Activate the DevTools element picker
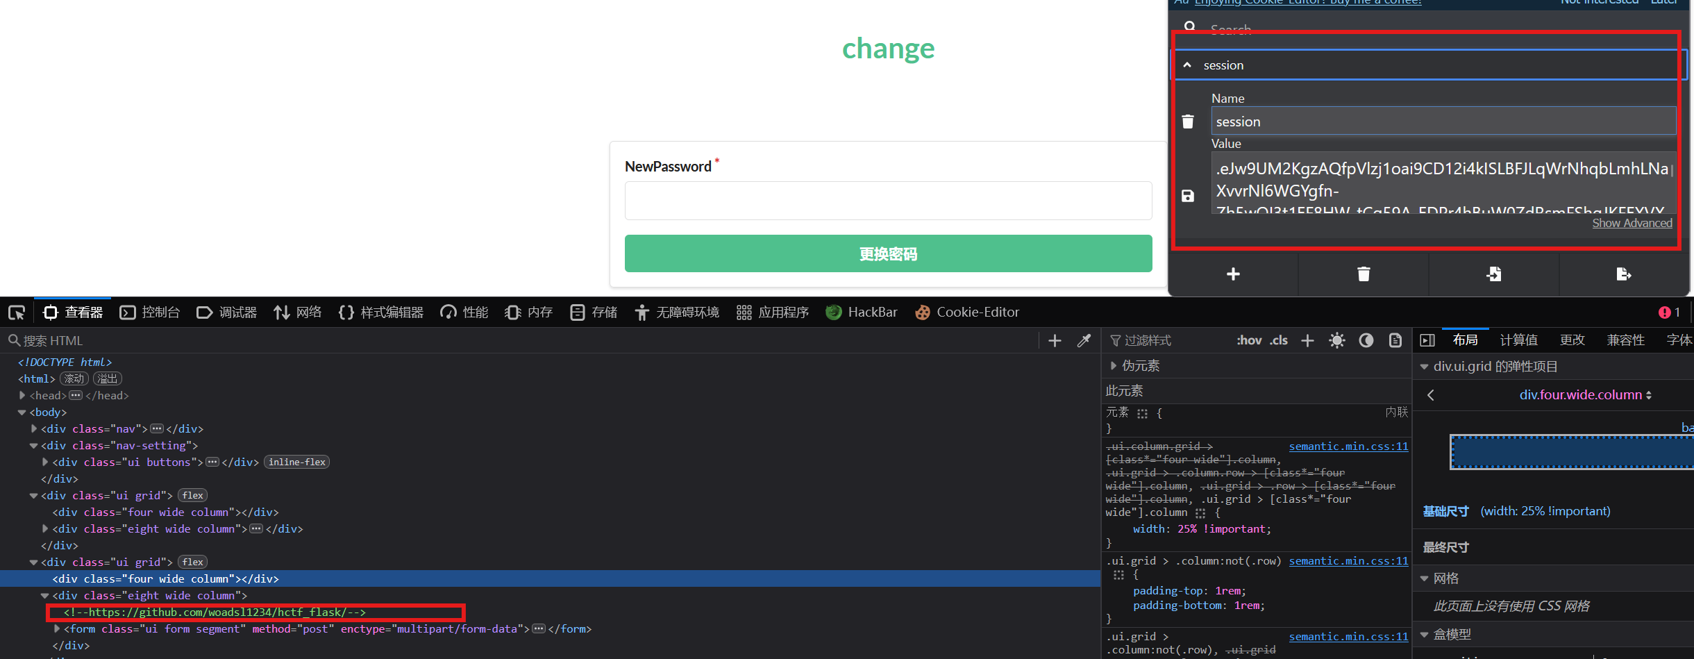The width and height of the screenshot is (1694, 659). (17, 312)
